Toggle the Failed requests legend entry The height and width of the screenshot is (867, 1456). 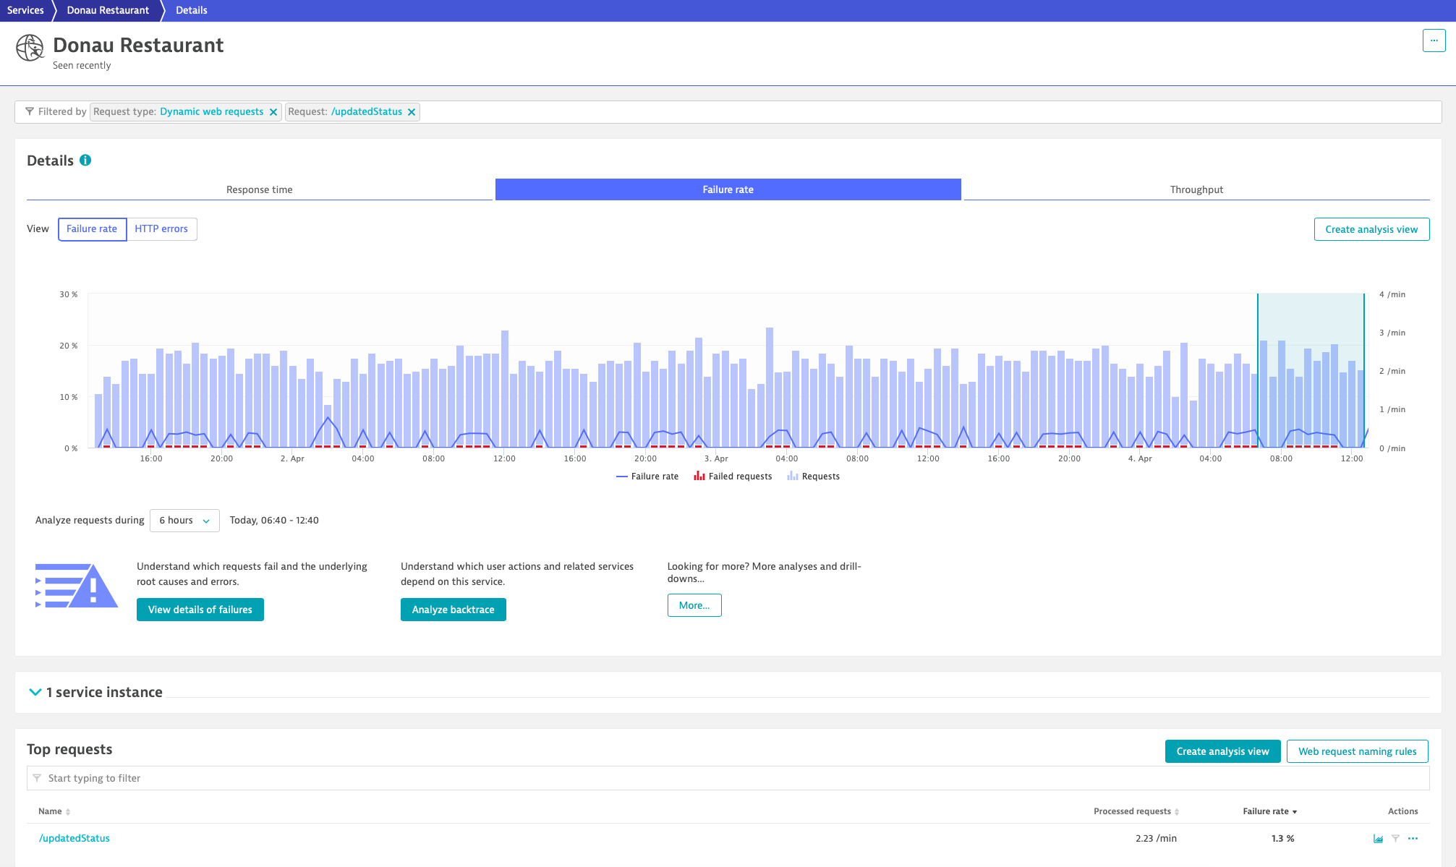pyautogui.click(x=733, y=477)
